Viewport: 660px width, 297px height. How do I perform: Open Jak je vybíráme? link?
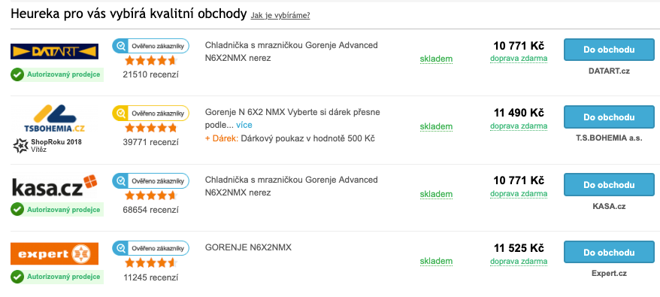pyautogui.click(x=280, y=16)
